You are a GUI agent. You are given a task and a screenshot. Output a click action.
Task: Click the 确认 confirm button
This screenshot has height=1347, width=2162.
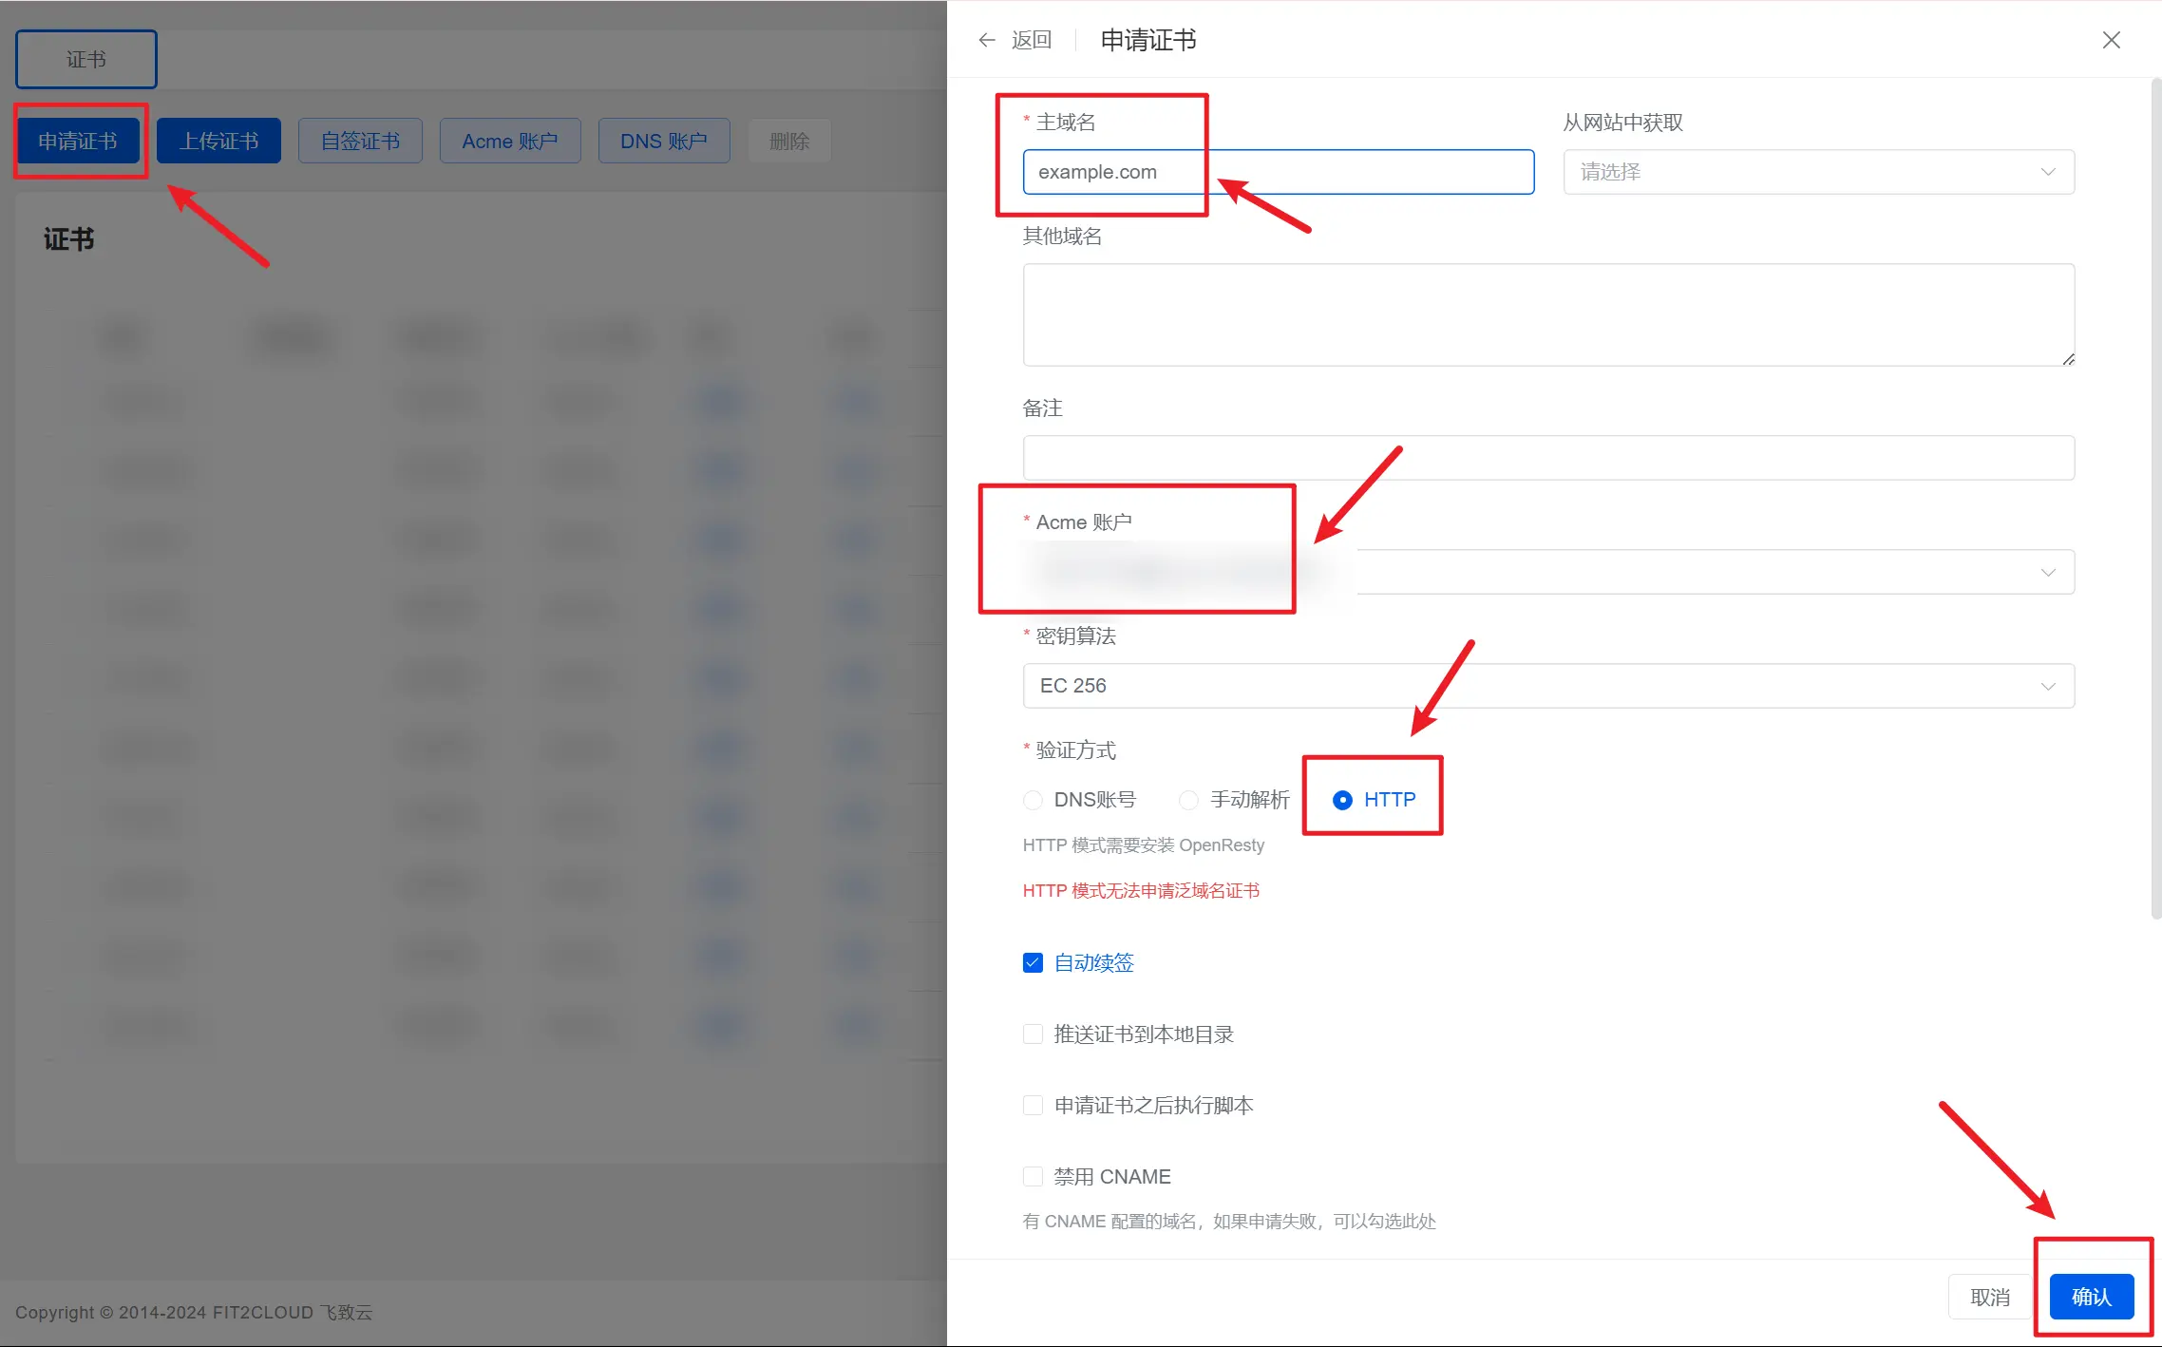pos(2091,1297)
